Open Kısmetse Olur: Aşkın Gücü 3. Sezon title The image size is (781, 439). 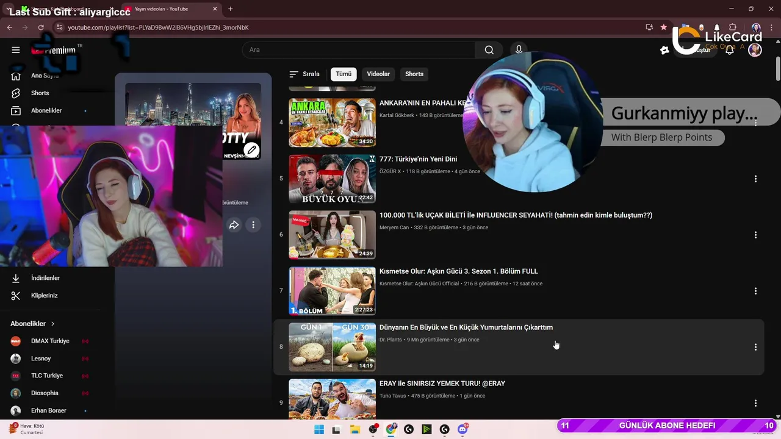click(x=458, y=271)
